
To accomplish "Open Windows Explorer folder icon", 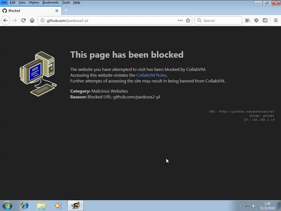I will [42, 206].
